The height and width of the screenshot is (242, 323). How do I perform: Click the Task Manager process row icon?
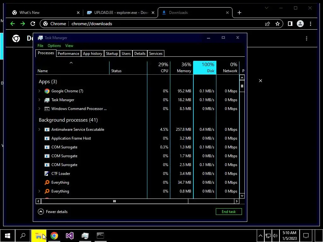click(47, 100)
